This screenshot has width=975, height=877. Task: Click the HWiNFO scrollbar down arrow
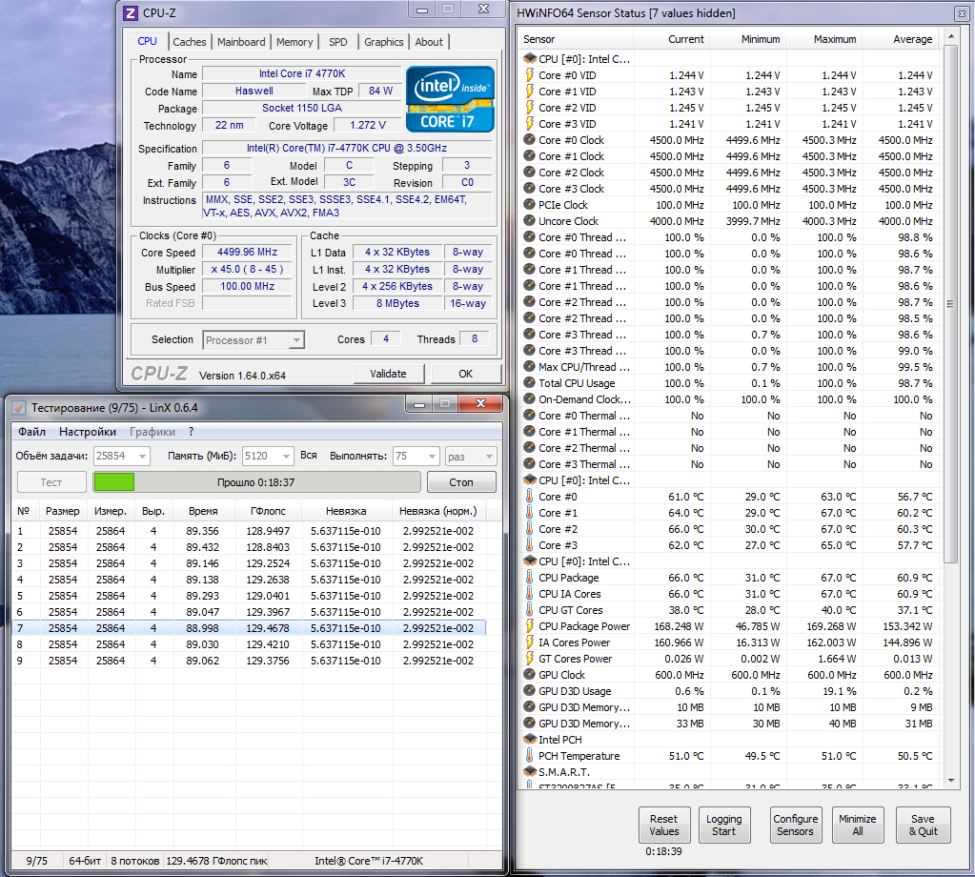pos(951,780)
